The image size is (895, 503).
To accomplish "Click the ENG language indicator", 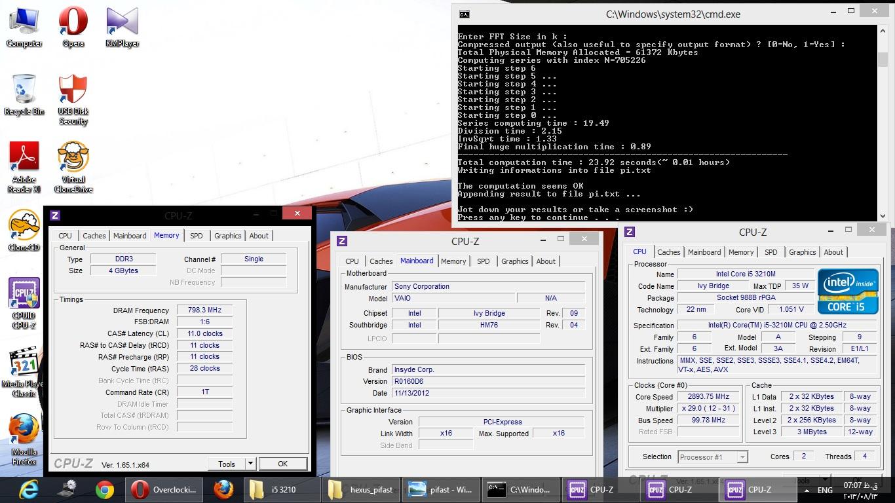I will tap(825, 490).
